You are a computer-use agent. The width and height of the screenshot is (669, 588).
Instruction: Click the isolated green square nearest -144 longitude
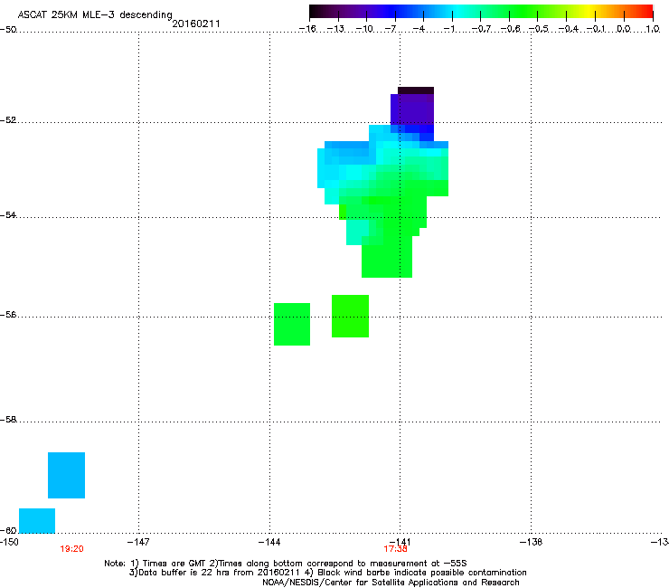[x=292, y=324]
